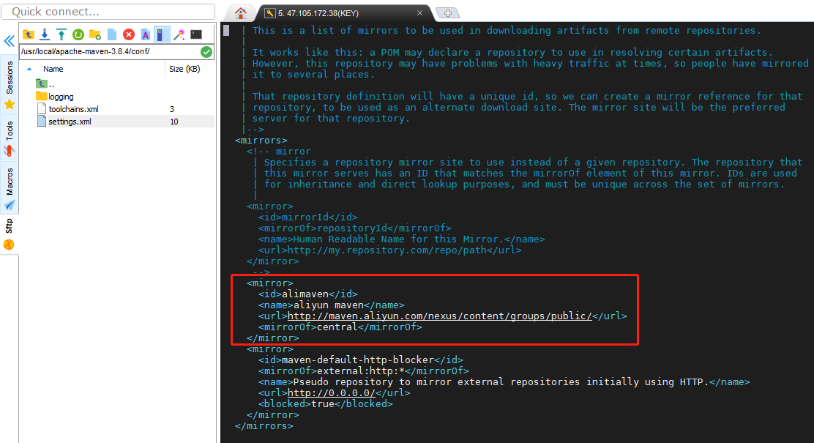Click the wrench icon on the session tab
The height and width of the screenshot is (443, 814).
[270, 13]
